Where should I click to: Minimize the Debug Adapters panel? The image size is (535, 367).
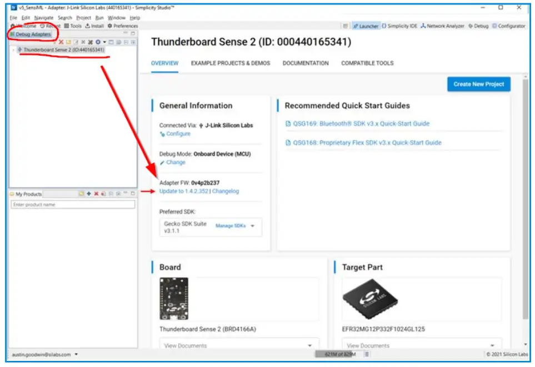tap(126, 33)
